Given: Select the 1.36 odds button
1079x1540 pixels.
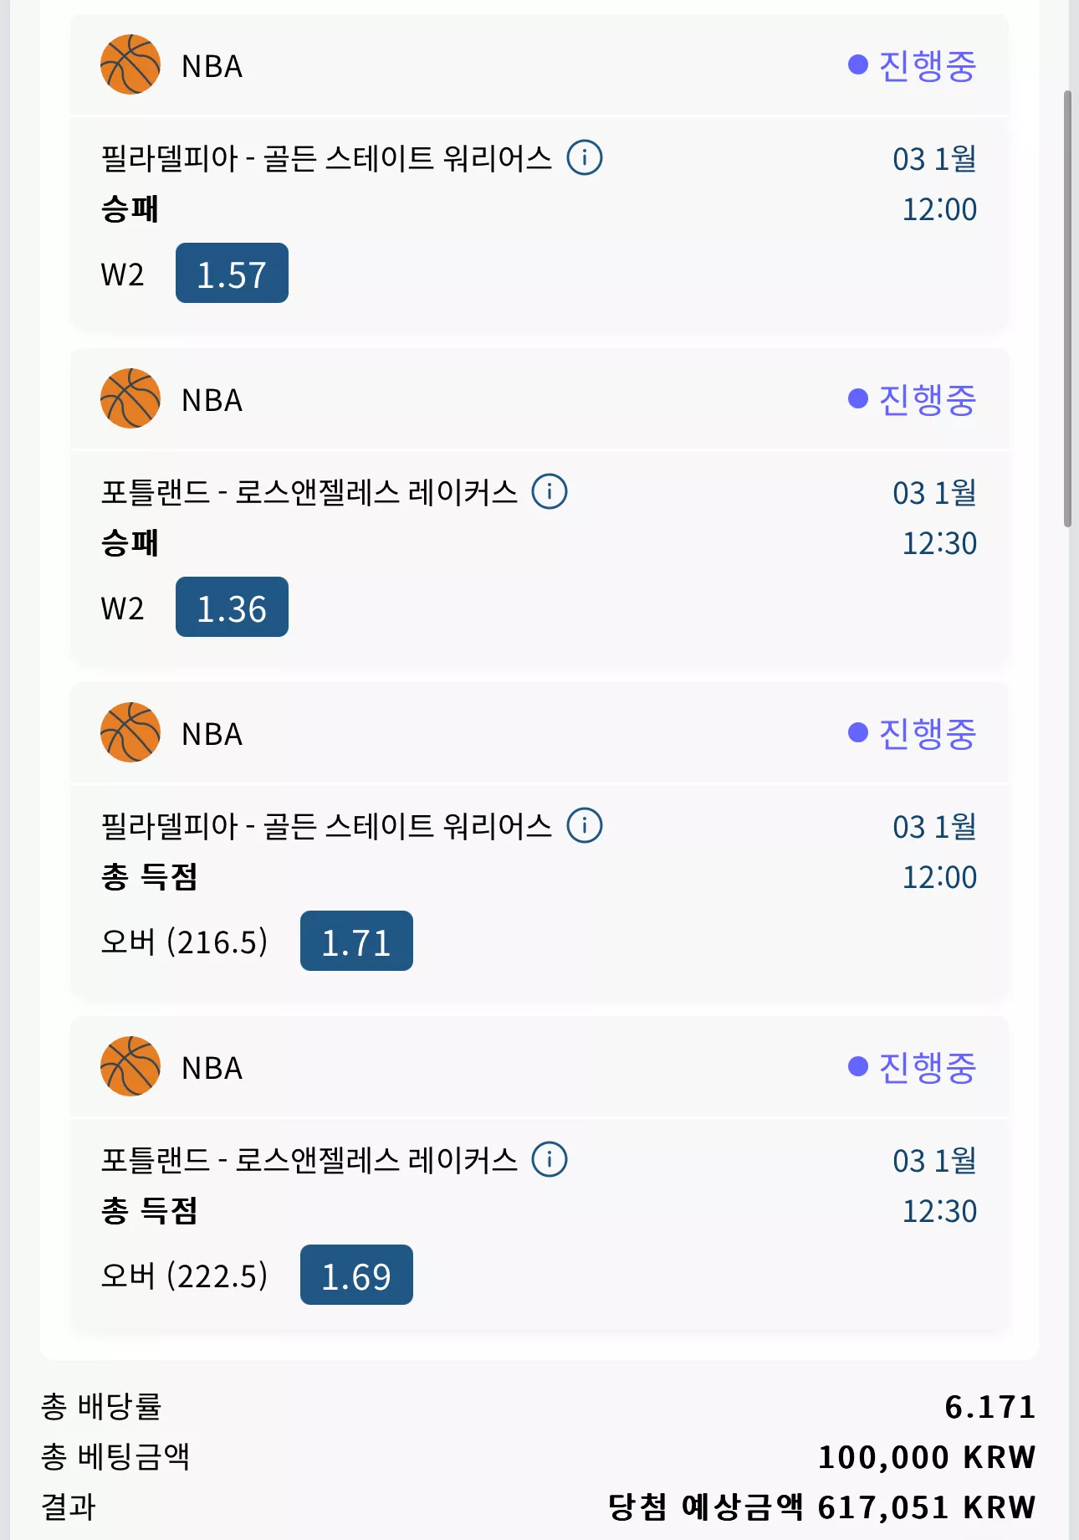Looking at the screenshot, I should 232,608.
